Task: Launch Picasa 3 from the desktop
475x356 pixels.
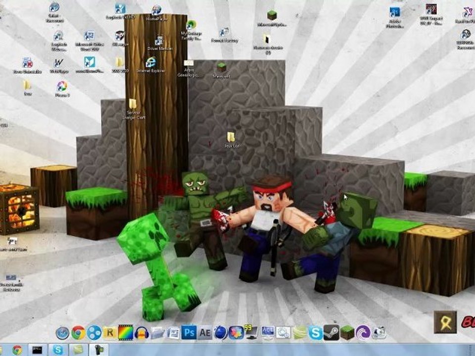Action: [x=62, y=89]
